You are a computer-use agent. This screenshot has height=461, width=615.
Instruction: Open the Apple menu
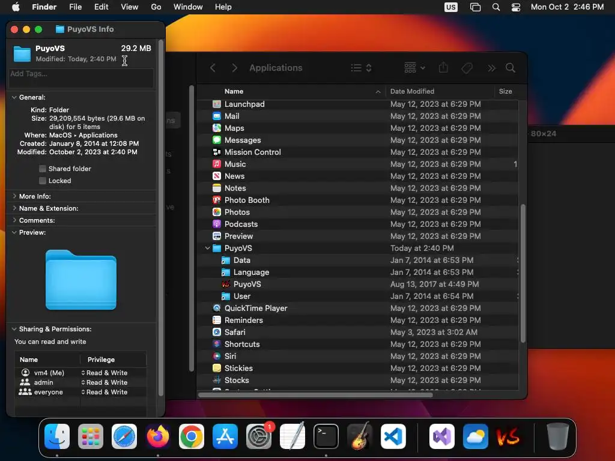(16, 7)
